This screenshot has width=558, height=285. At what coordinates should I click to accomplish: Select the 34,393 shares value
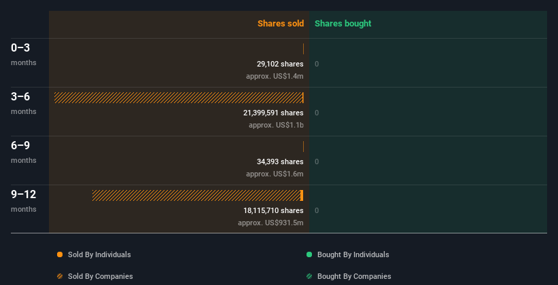click(280, 161)
